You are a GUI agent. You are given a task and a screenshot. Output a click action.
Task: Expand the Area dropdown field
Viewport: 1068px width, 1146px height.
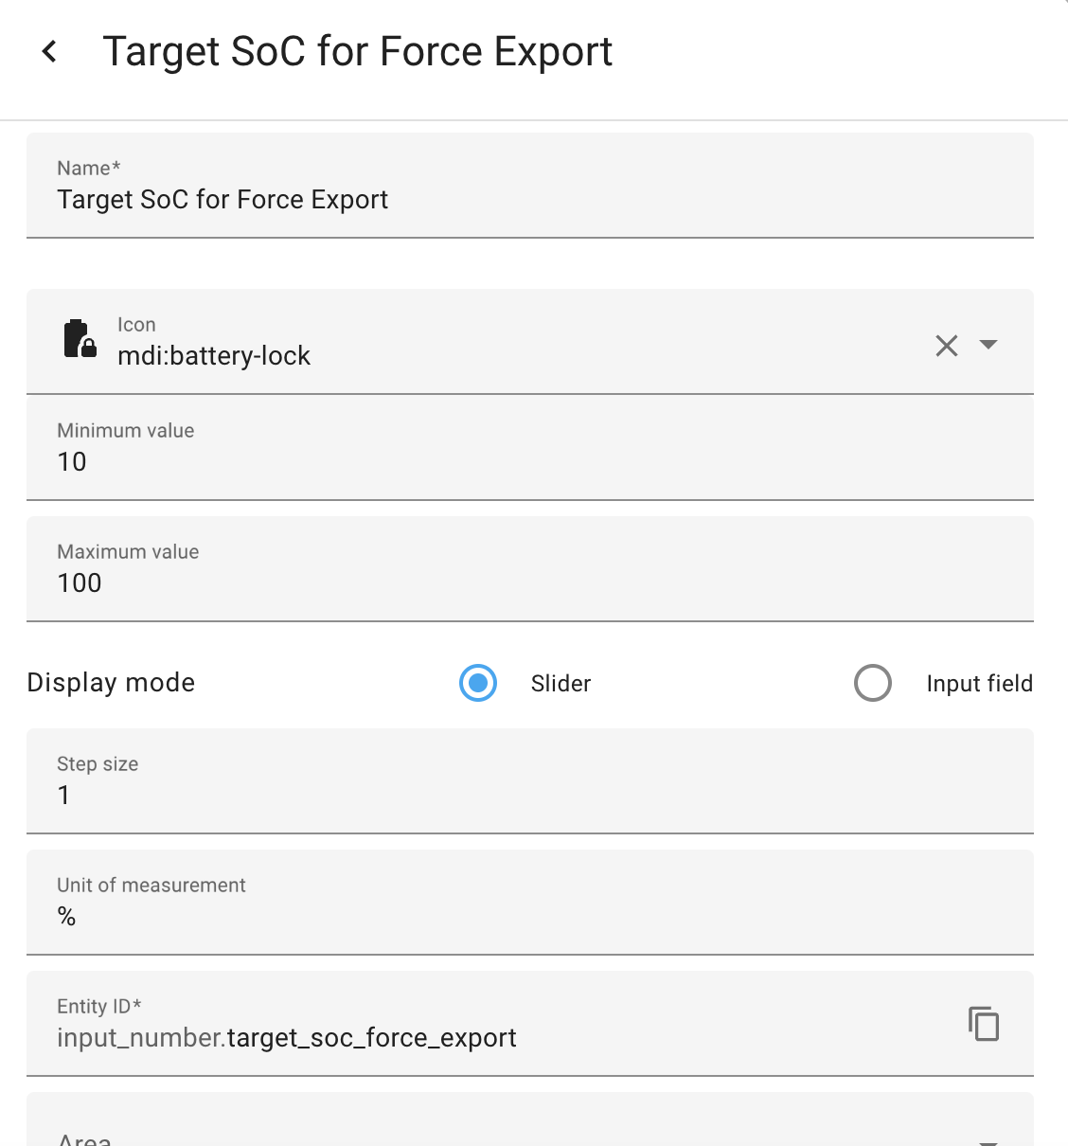988,1137
